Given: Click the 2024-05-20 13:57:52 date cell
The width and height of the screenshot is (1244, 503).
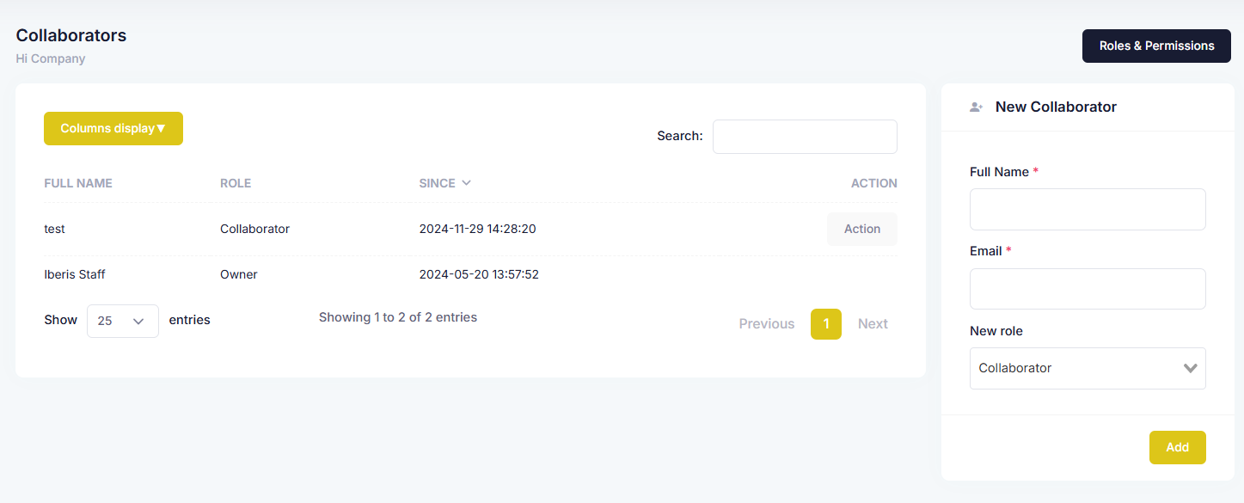Looking at the screenshot, I should tap(479, 274).
